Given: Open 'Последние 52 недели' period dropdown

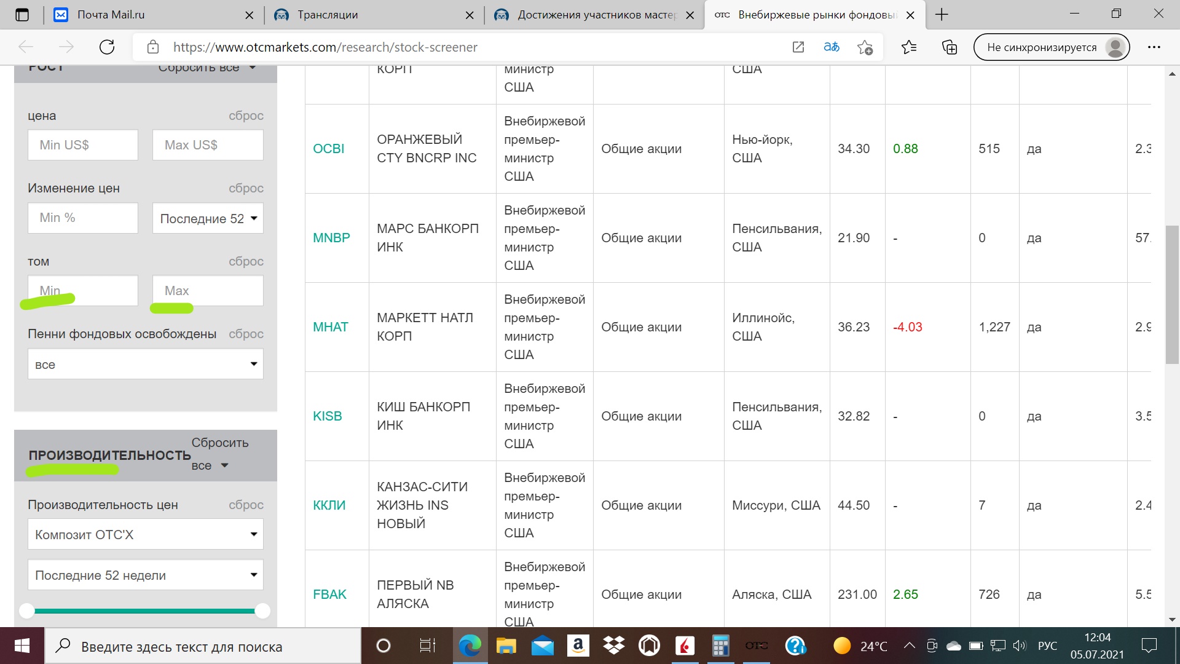Looking at the screenshot, I should (146, 575).
